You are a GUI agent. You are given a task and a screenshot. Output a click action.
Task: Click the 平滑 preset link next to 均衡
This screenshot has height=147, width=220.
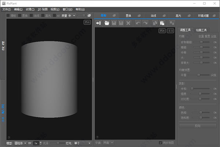[201, 36]
